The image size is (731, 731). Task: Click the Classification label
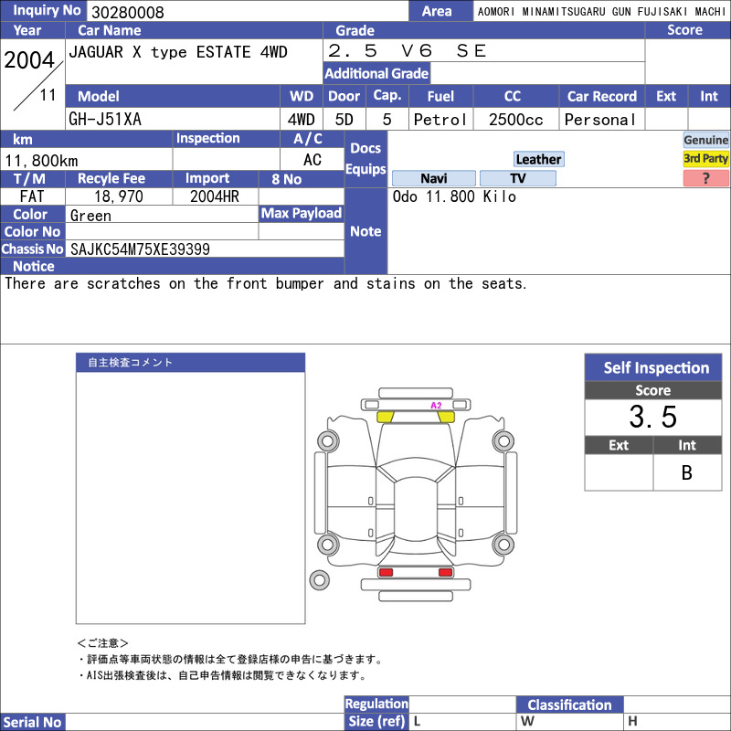coord(569,705)
